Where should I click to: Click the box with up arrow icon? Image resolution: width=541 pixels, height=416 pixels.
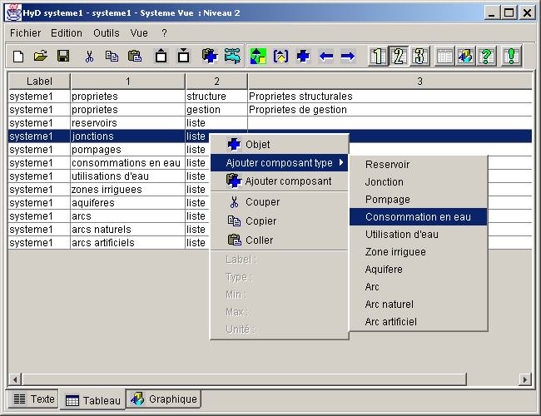point(161,56)
